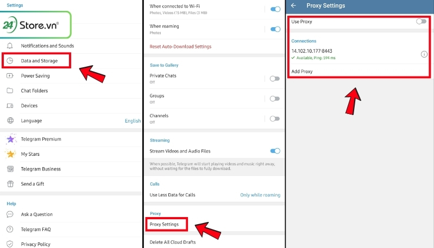Click the Telegram Premium purple star icon
The width and height of the screenshot is (434, 248).
point(10,139)
